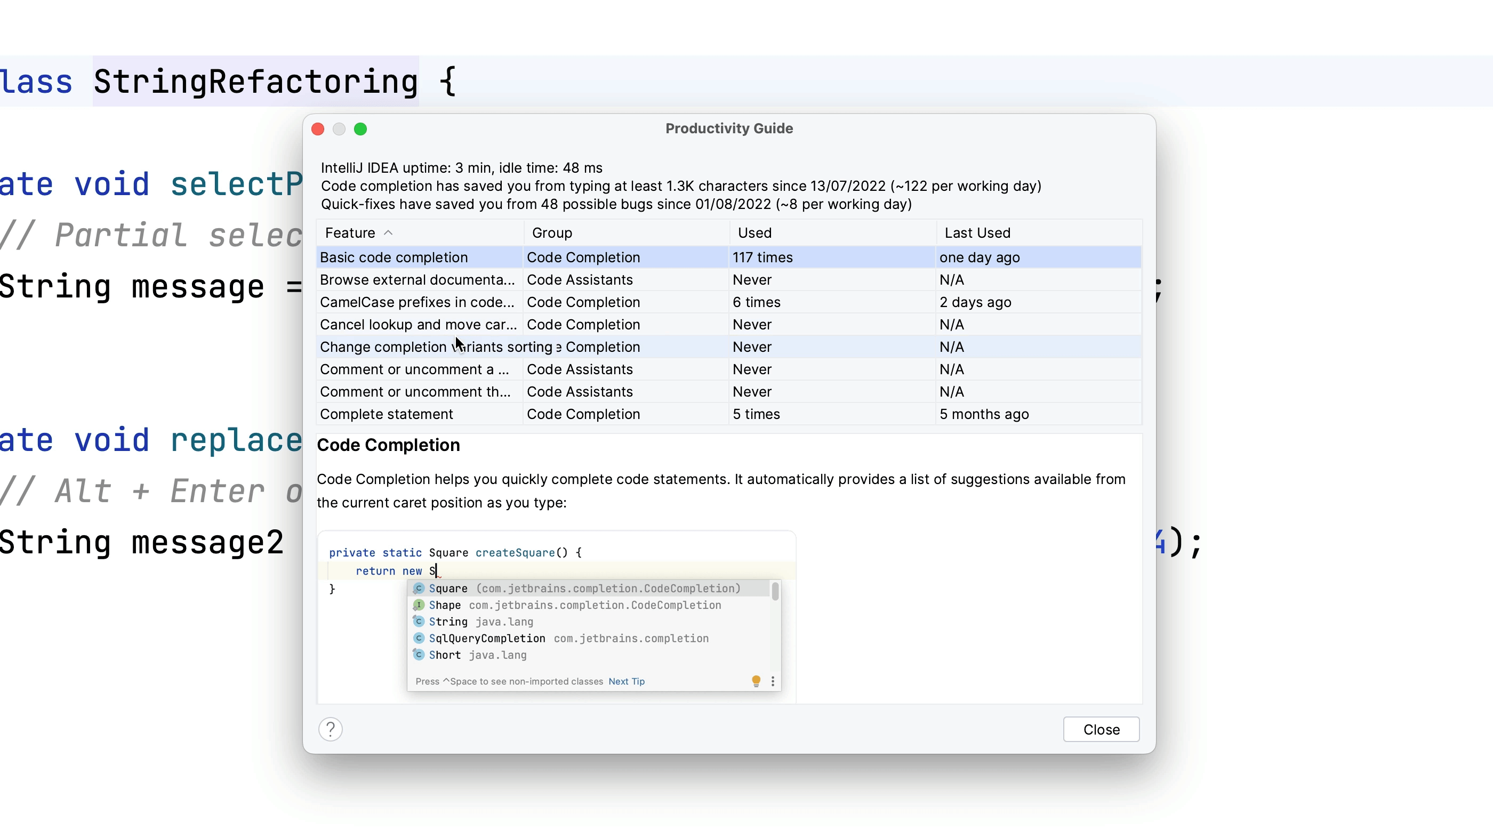Select the Basic code completion row
The height and width of the screenshot is (838, 1493).
coord(394,257)
